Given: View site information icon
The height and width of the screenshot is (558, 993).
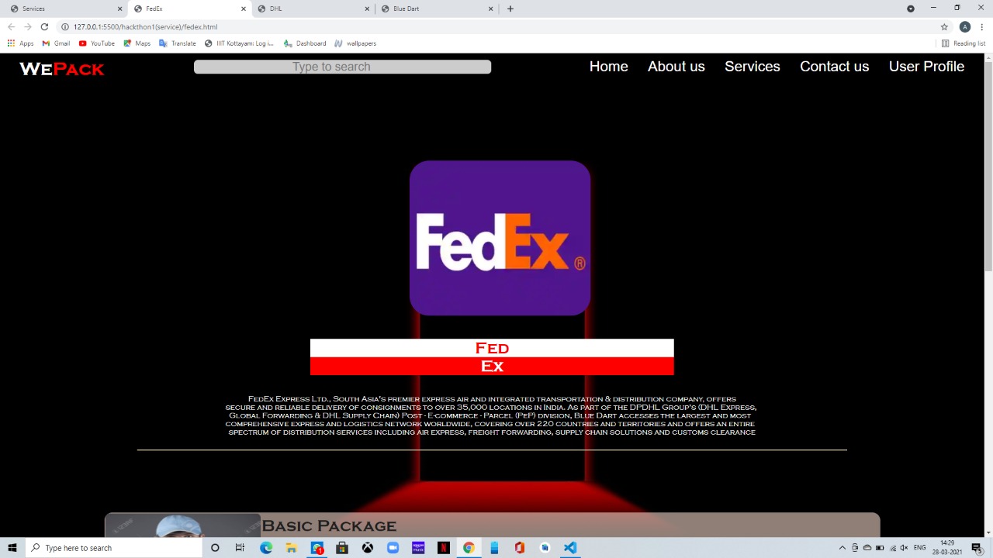Looking at the screenshot, I should (x=65, y=26).
